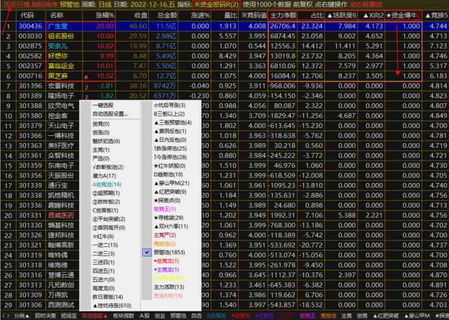This screenshot has width=449, height=320.
Task: Switch to the 板块指数 bottom tab
Action: (123, 316)
